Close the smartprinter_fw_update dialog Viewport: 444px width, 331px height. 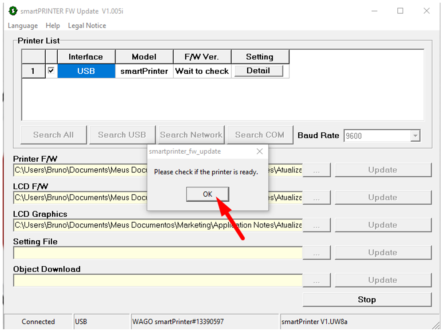[x=260, y=152]
